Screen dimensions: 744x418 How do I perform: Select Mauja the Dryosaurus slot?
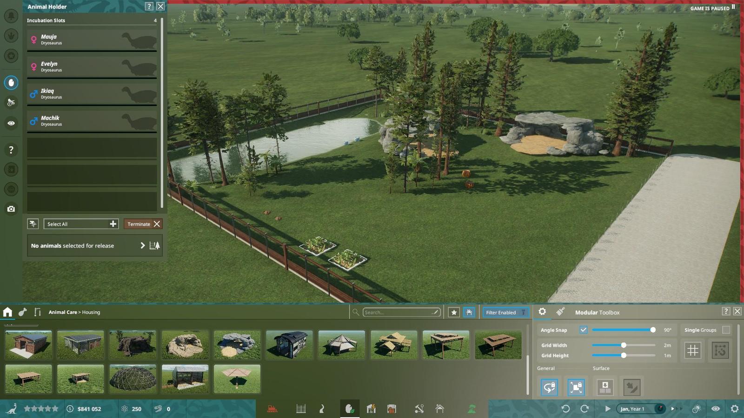tap(92, 39)
